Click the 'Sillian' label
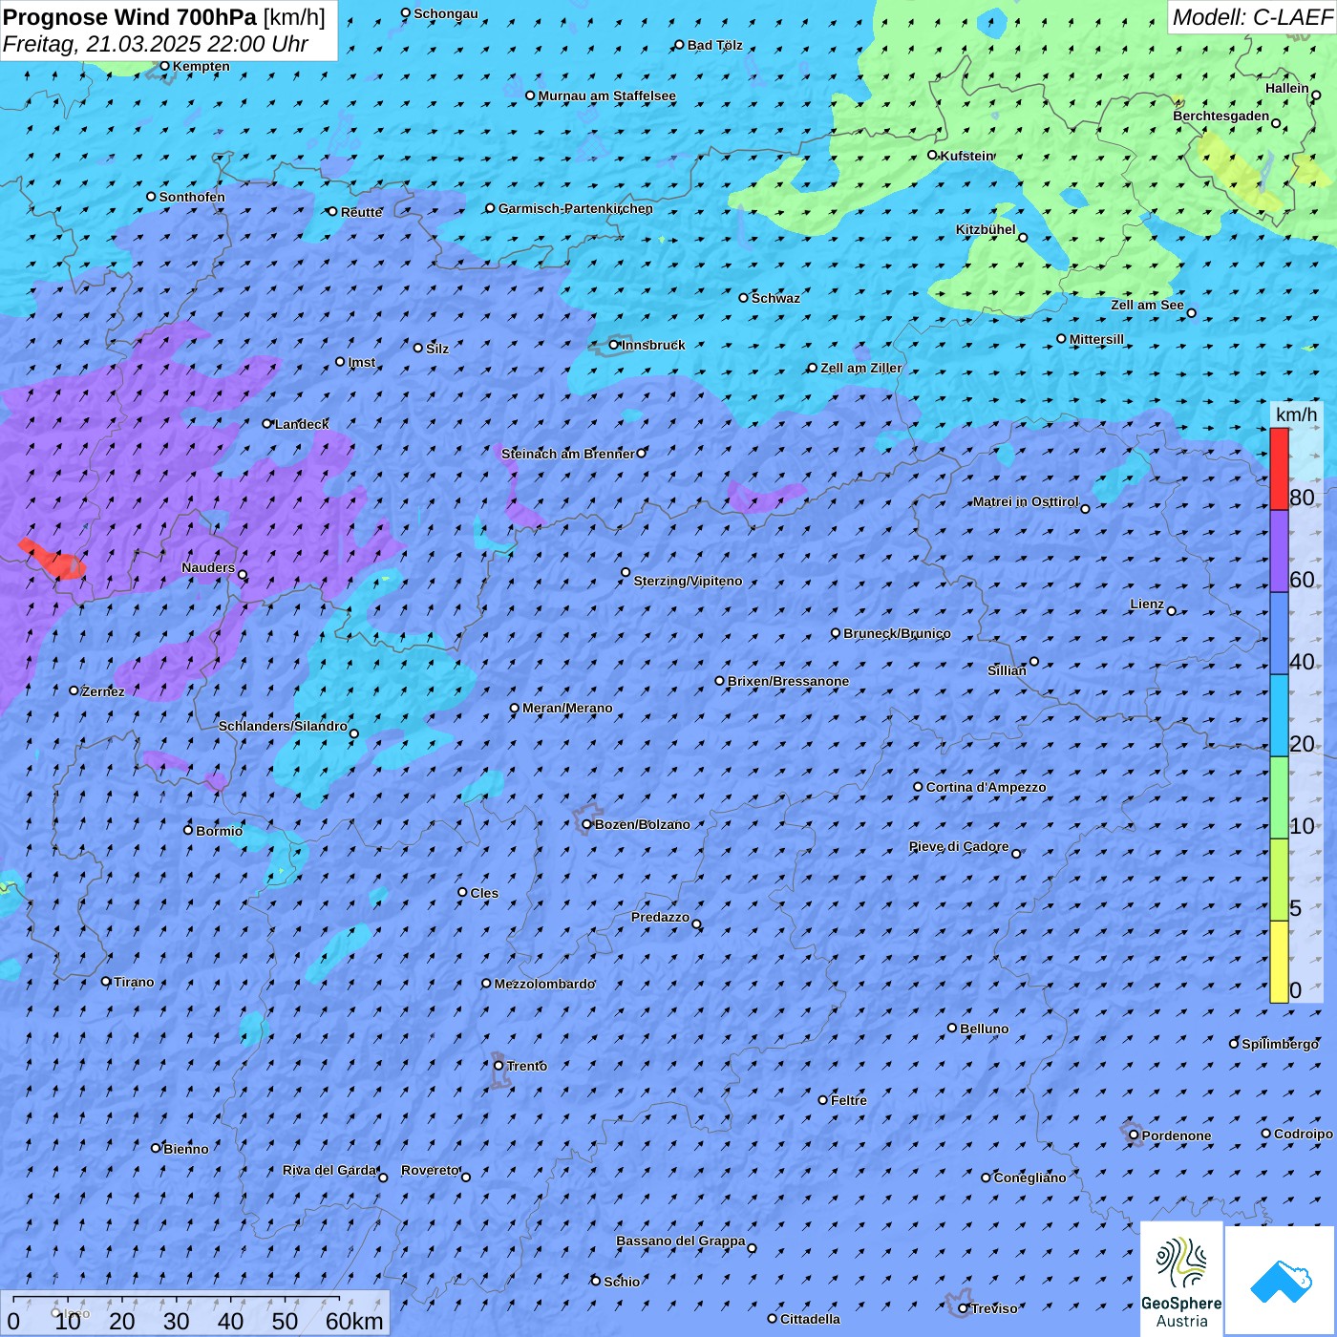Viewport: 1337px width, 1337px height. [x=1007, y=670]
